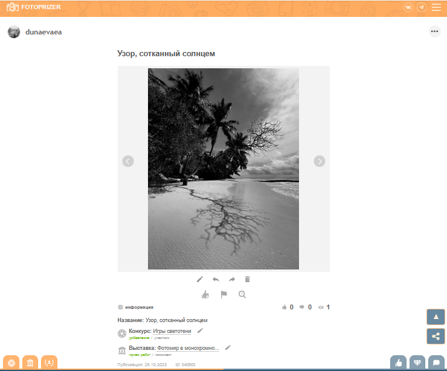Flag the photo with the flag icon

coord(224,295)
